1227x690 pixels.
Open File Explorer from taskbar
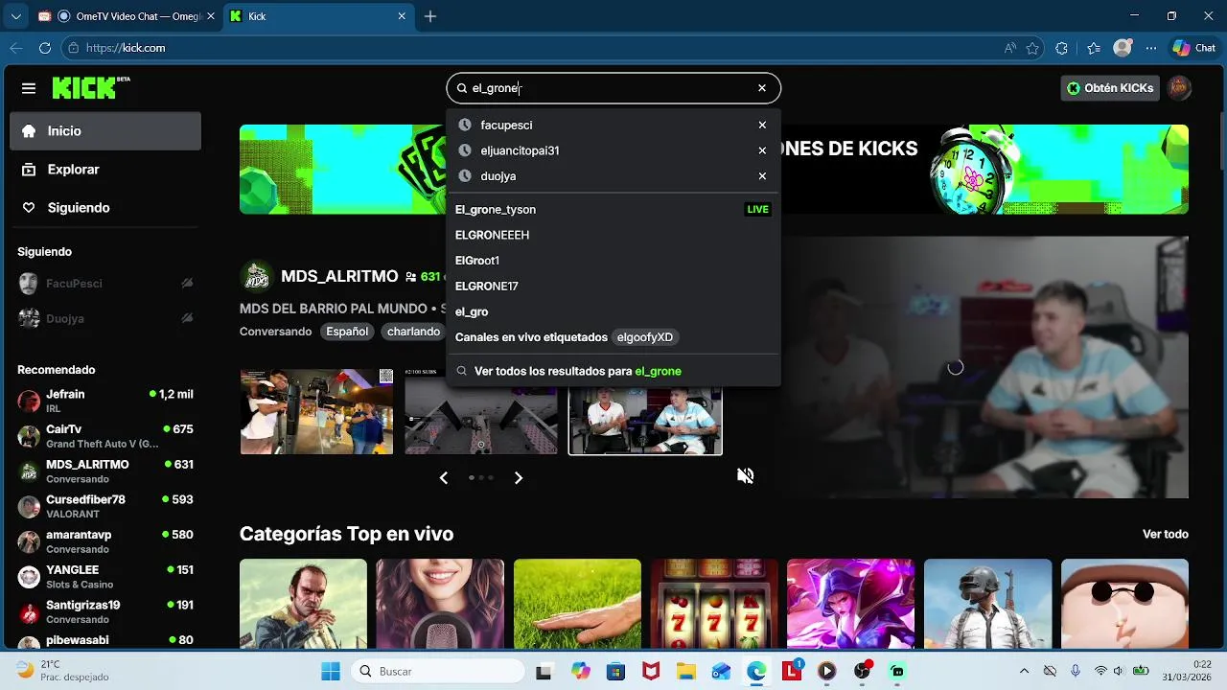point(685,671)
